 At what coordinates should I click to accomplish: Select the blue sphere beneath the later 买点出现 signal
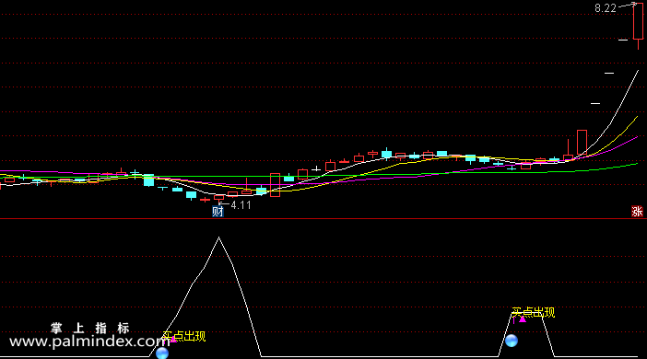point(512,341)
